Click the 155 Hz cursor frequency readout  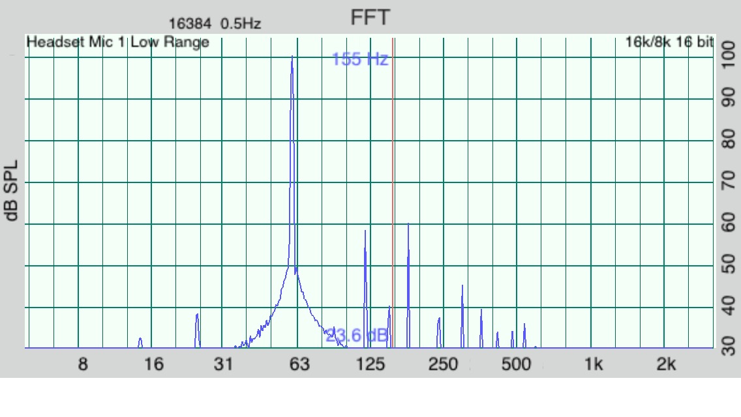click(x=360, y=59)
